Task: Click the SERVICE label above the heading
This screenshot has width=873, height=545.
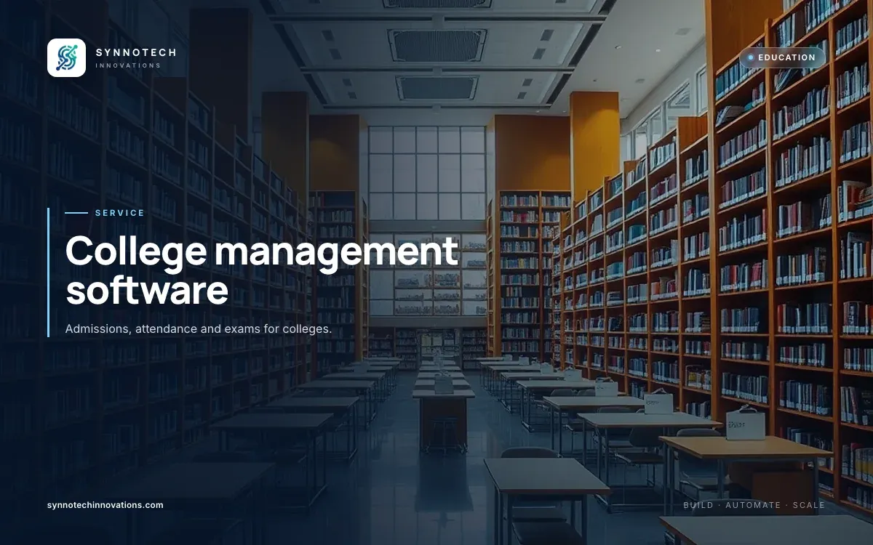Action: [120, 213]
